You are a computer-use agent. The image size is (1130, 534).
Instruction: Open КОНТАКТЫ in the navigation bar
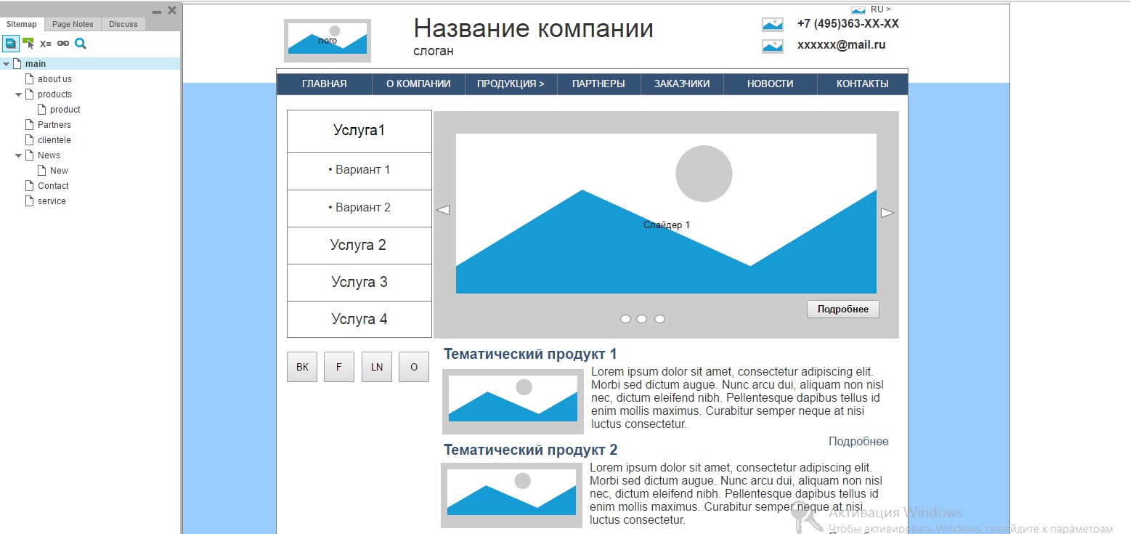(x=863, y=84)
